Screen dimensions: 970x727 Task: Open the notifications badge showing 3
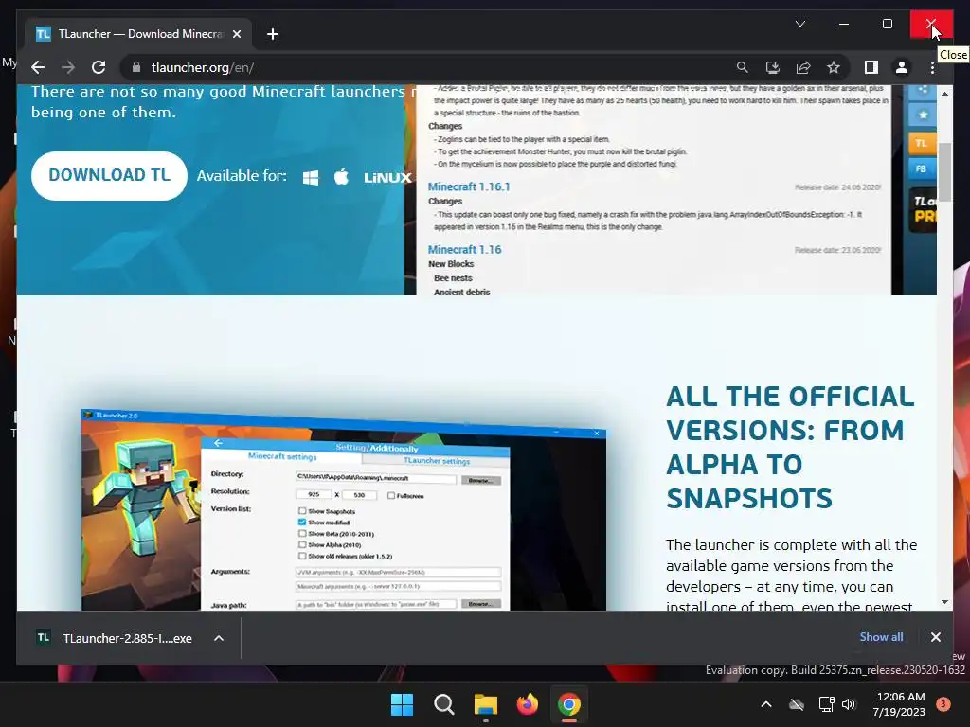coord(943,703)
